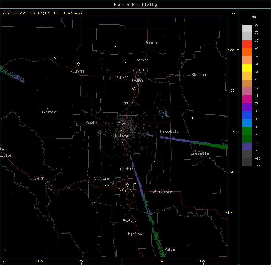Screen dimensions: 271x265
Task: Click the yellow V marker northwest of RockyMH
Action: [55, 58]
